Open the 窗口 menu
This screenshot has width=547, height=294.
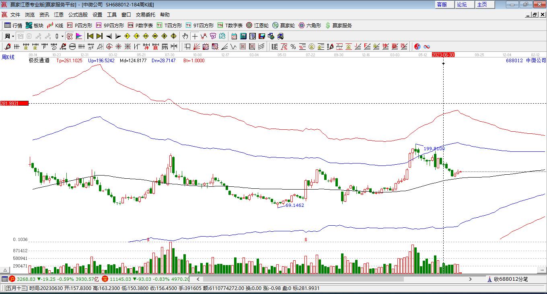pyautogui.click(x=126, y=15)
